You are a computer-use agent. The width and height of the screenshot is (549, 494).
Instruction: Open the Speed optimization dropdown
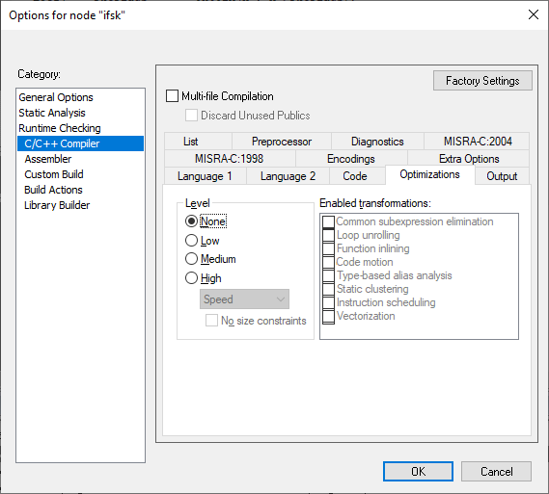pos(244,299)
